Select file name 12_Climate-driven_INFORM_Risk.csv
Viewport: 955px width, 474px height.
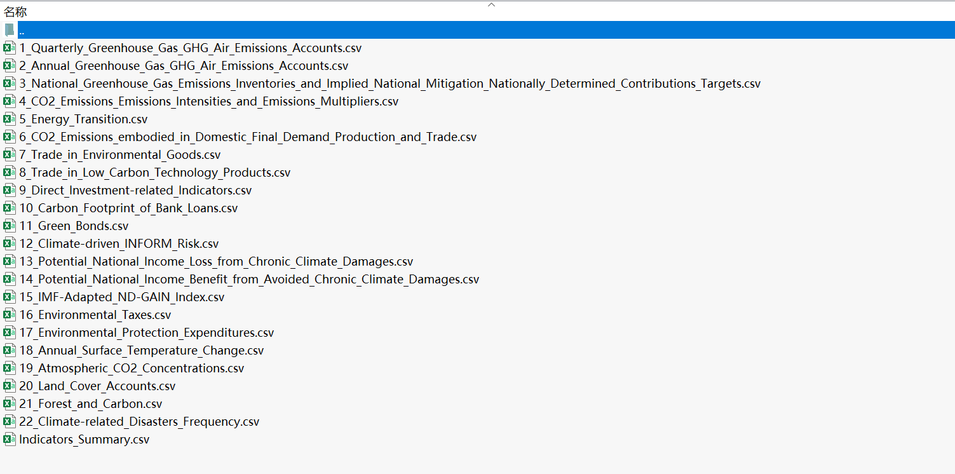click(x=119, y=243)
